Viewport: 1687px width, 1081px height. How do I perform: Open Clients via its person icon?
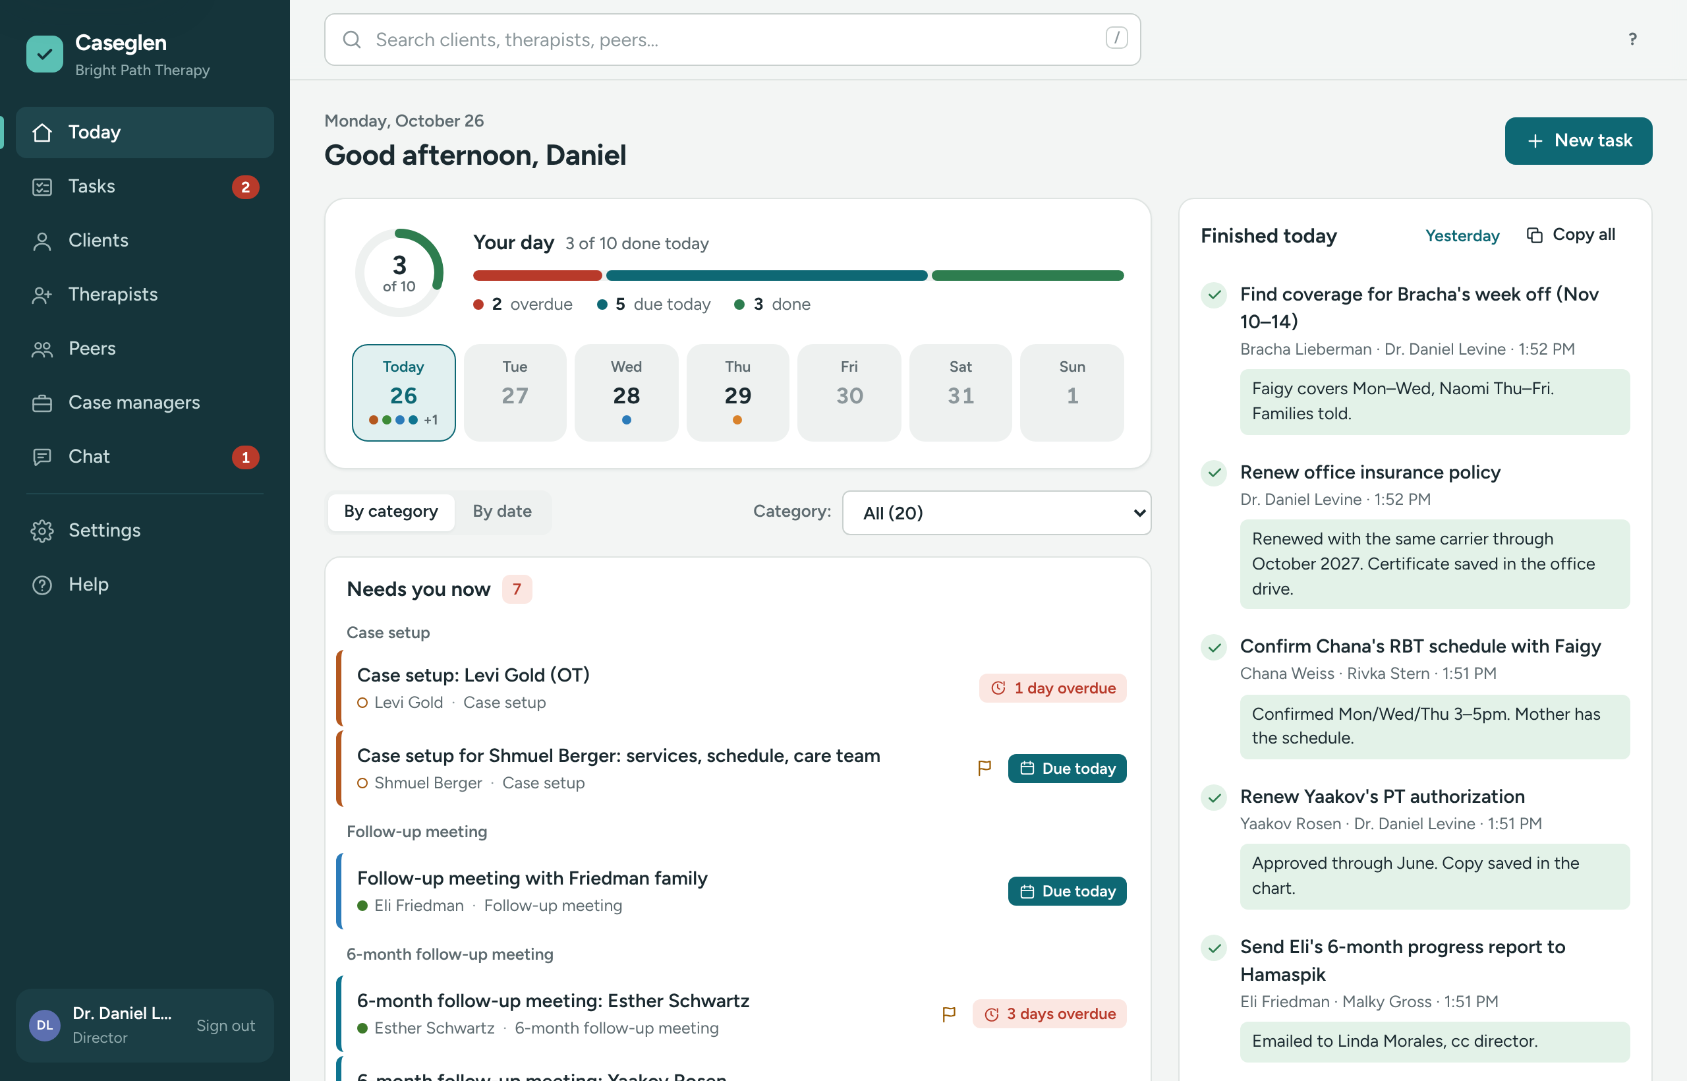(x=42, y=240)
